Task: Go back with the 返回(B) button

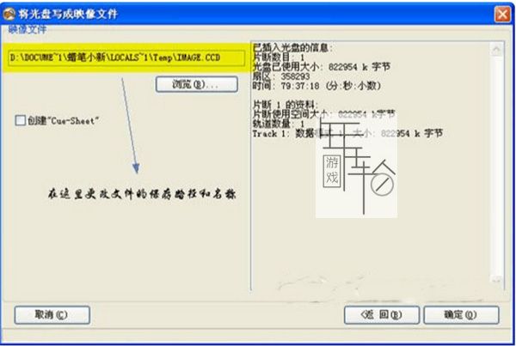Action: point(382,315)
